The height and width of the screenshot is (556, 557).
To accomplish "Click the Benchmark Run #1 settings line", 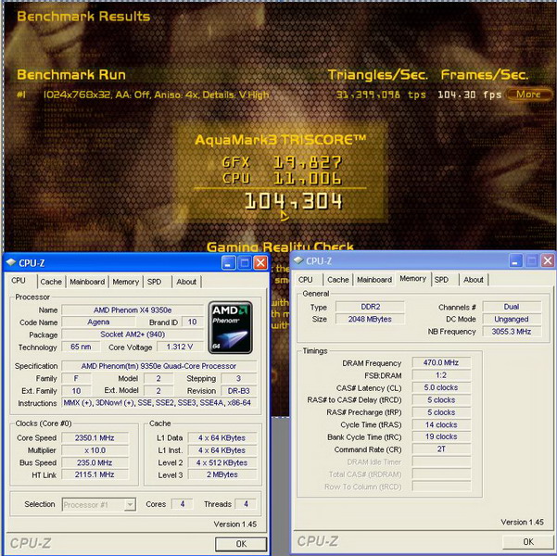I will 157,95.
